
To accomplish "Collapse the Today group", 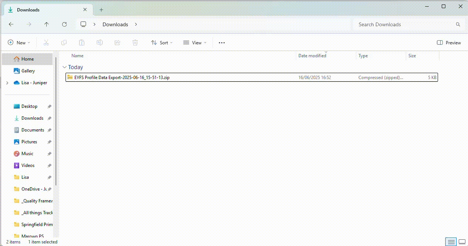I will click(x=65, y=67).
